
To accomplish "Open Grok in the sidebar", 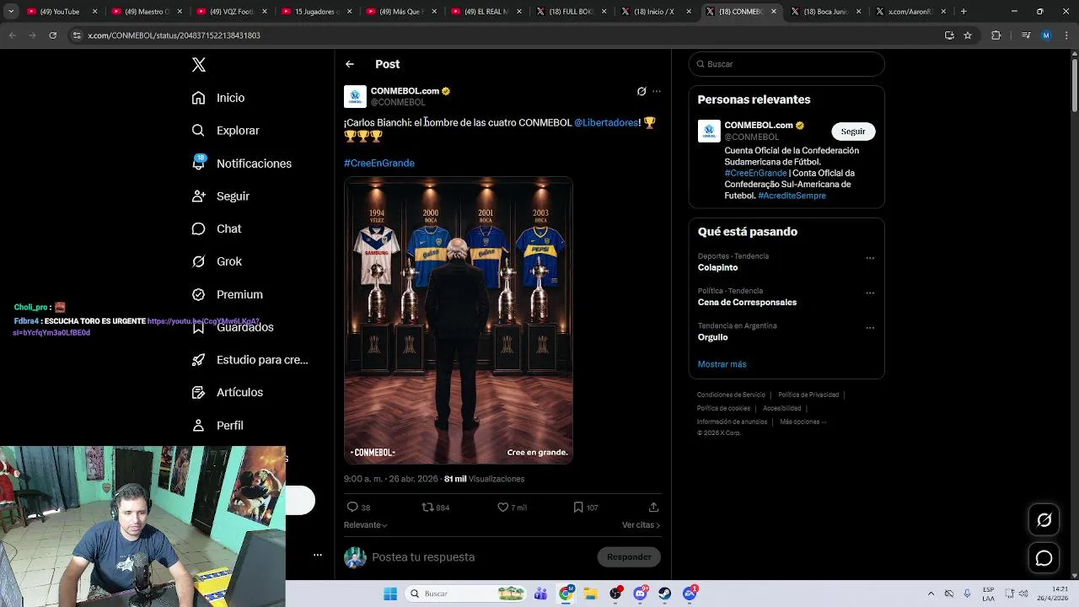I will tap(217, 261).
